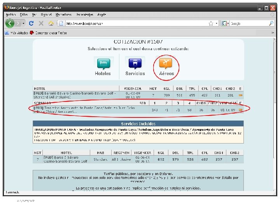280x210 pixels.
Task: Expand the bookmarks toolbar overflow chevron
Action: pyautogui.click(x=273, y=33)
